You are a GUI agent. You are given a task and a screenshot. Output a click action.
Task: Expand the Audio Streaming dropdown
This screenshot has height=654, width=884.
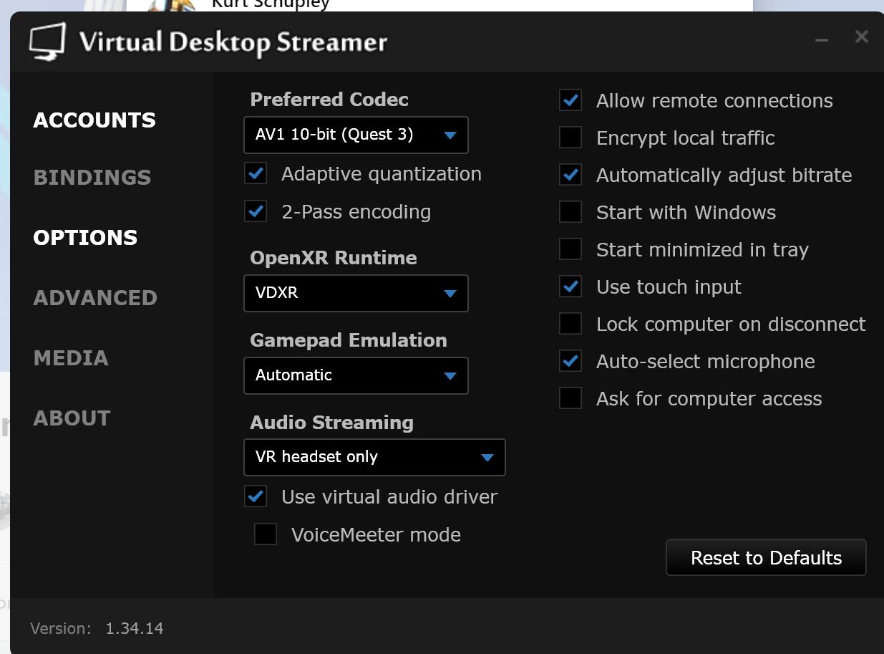[x=374, y=457]
